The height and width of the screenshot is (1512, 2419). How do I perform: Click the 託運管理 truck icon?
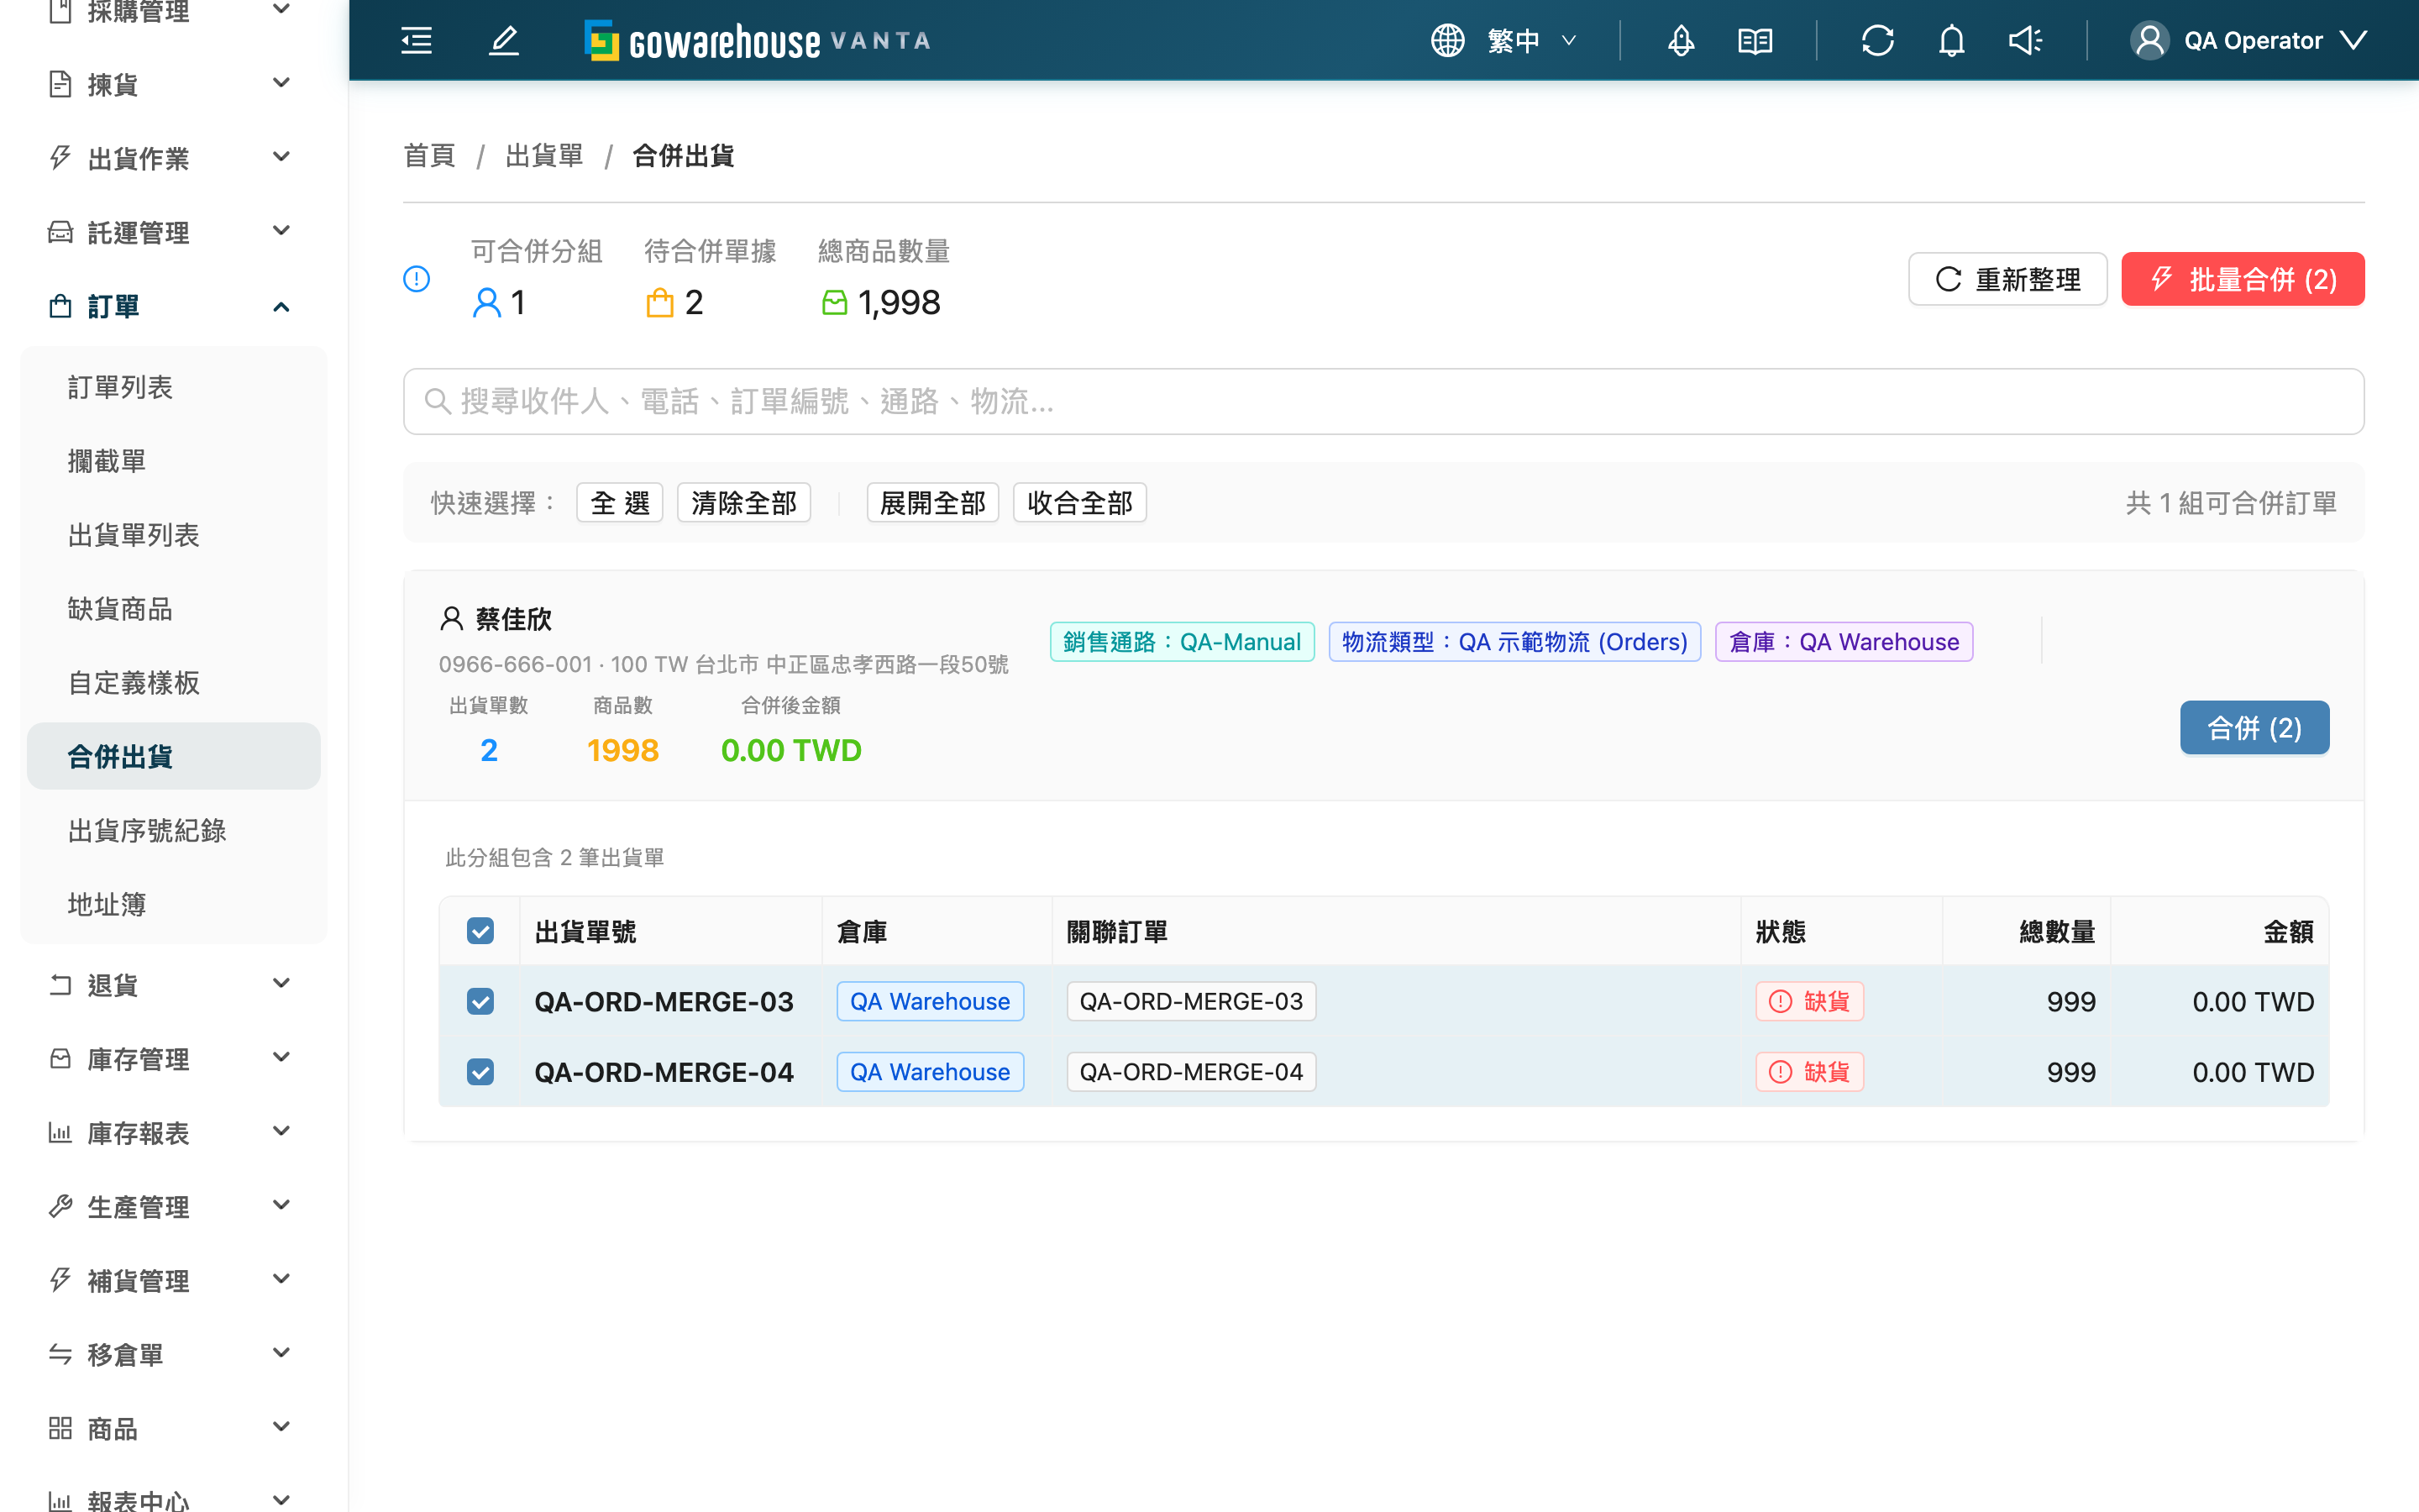(60, 231)
